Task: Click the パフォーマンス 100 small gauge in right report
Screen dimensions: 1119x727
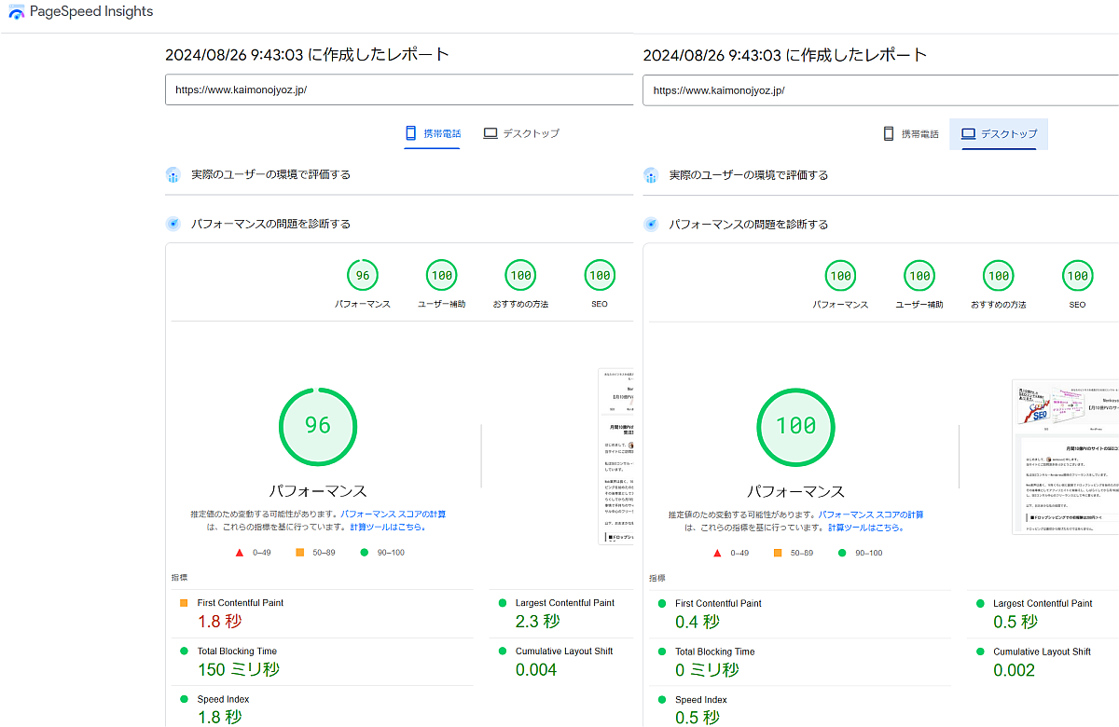Action: (x=840, y=275)
